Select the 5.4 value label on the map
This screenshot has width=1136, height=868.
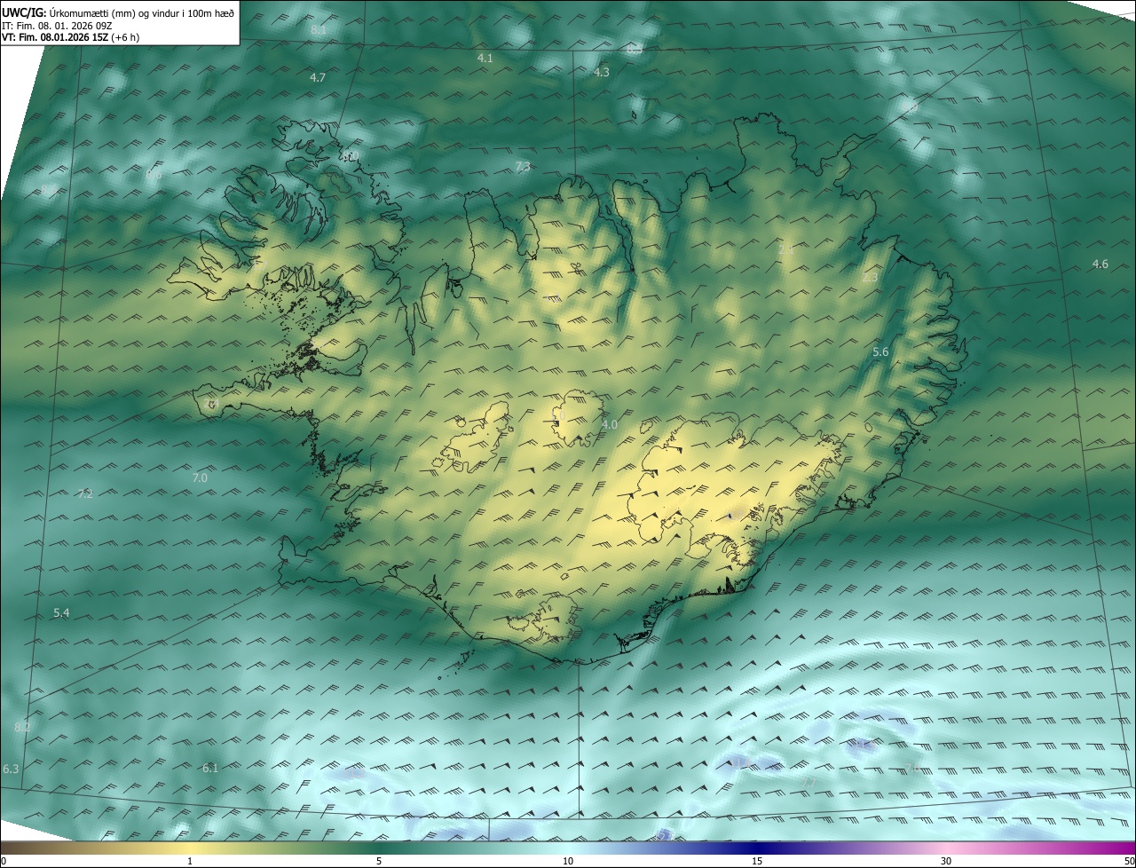61,613
